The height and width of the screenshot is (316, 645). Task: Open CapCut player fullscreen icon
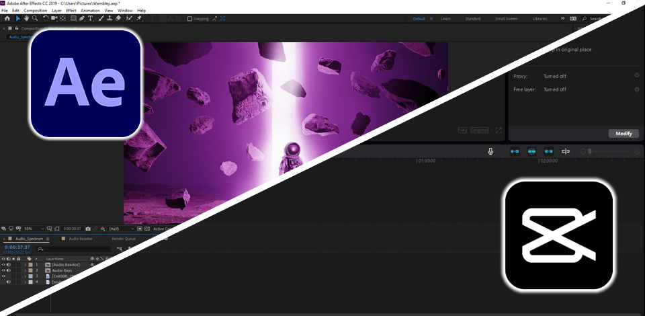(x=499, y=130)
